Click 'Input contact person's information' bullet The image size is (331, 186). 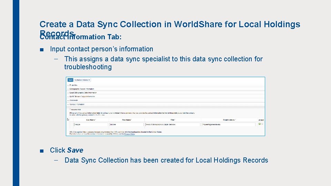[x=101, y=49]
